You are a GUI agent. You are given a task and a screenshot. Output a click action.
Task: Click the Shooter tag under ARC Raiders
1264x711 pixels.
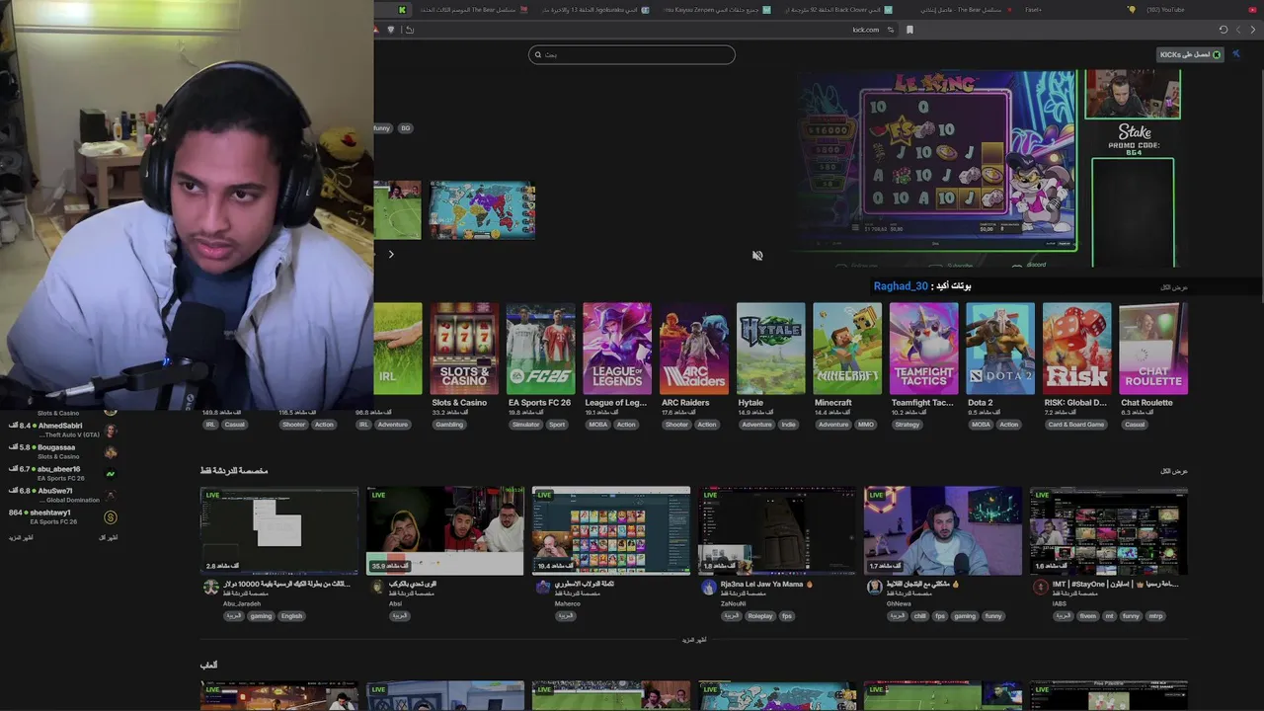click(x=676, y=425)
